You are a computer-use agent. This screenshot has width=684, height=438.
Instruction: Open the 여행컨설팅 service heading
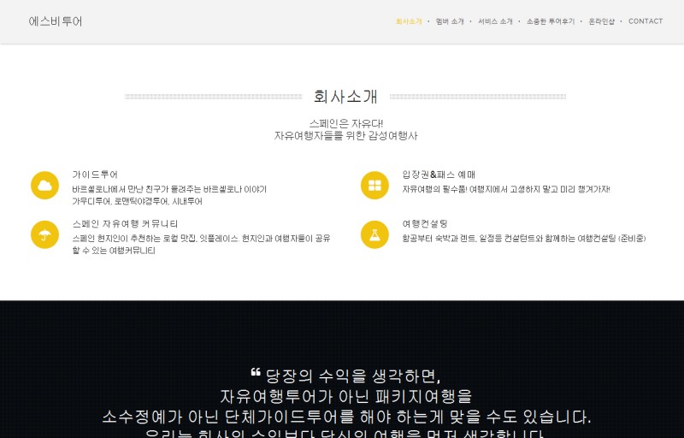[425, 223]
